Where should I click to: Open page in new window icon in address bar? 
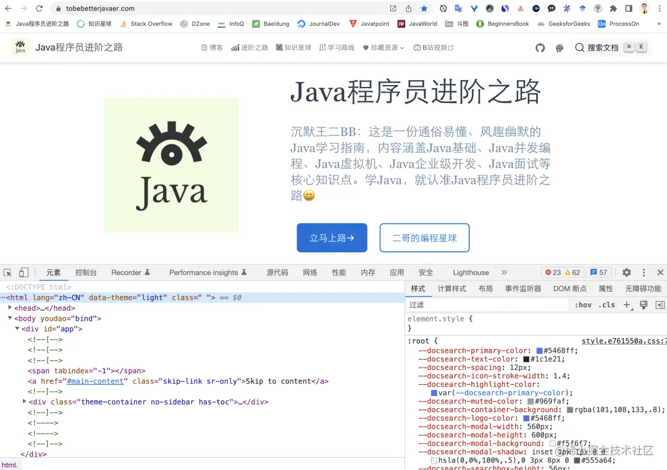click(393, 9)
